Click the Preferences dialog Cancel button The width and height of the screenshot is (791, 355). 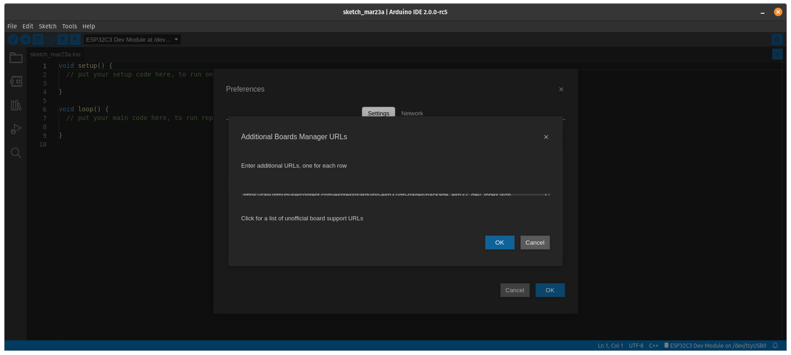515,290
